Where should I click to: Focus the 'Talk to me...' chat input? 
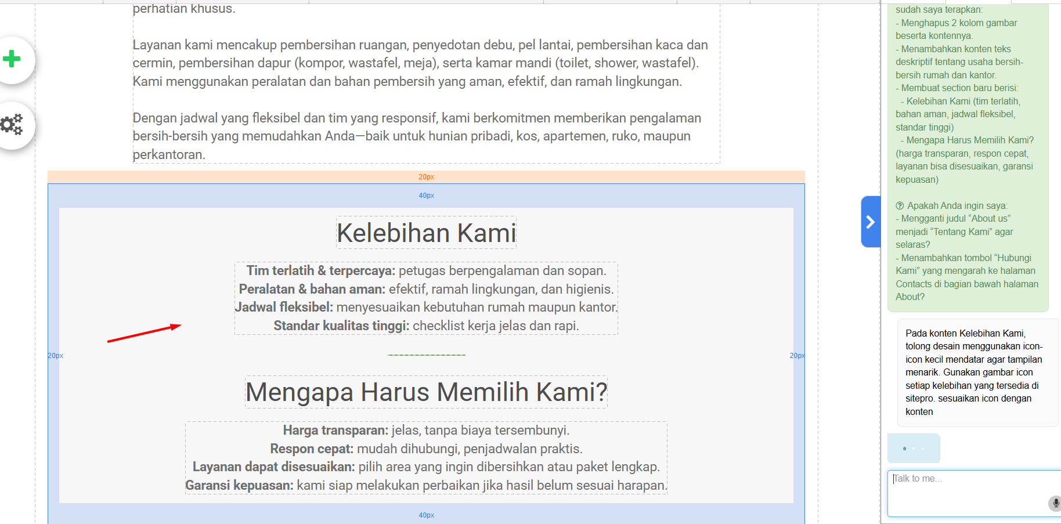(x=974, y=493)
